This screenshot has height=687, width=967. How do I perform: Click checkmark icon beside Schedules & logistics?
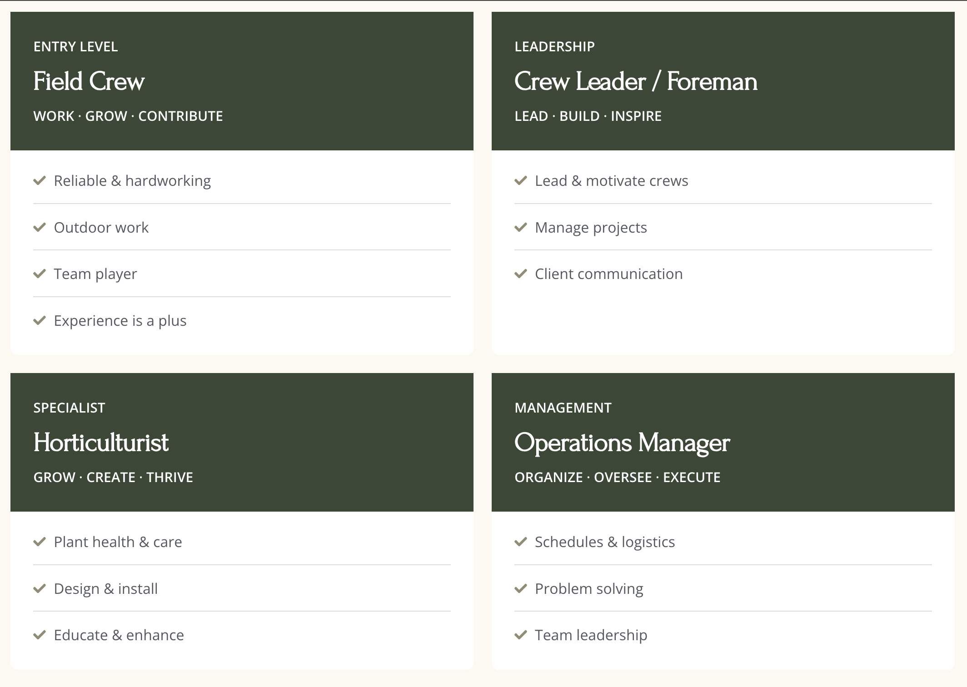pos(521,542)
